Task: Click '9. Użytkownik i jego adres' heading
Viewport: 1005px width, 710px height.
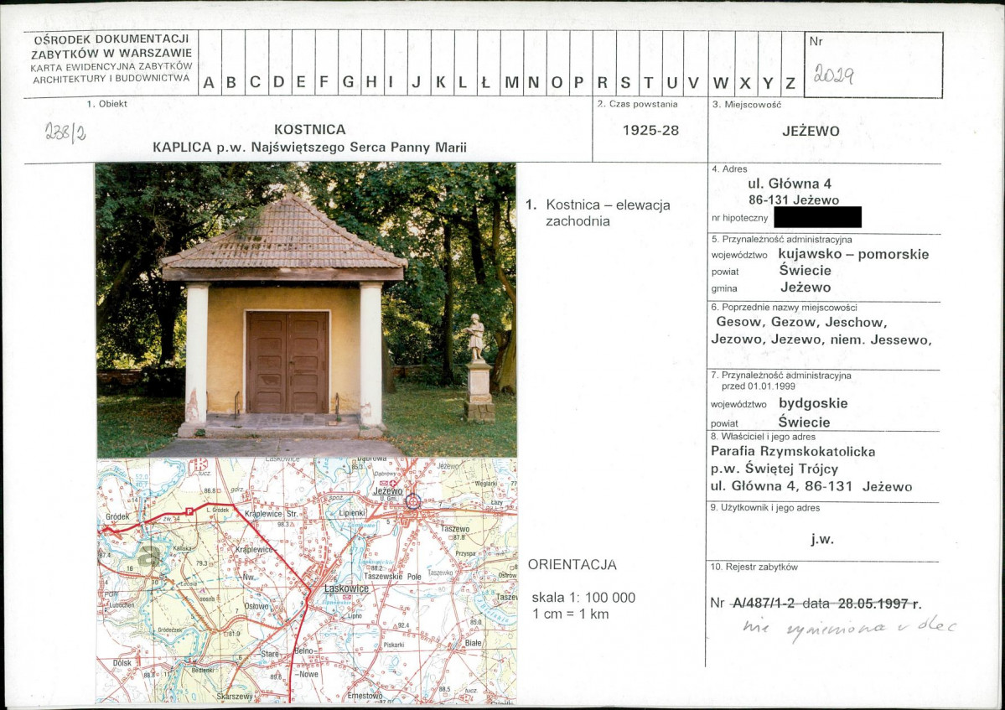Action: 765,508
